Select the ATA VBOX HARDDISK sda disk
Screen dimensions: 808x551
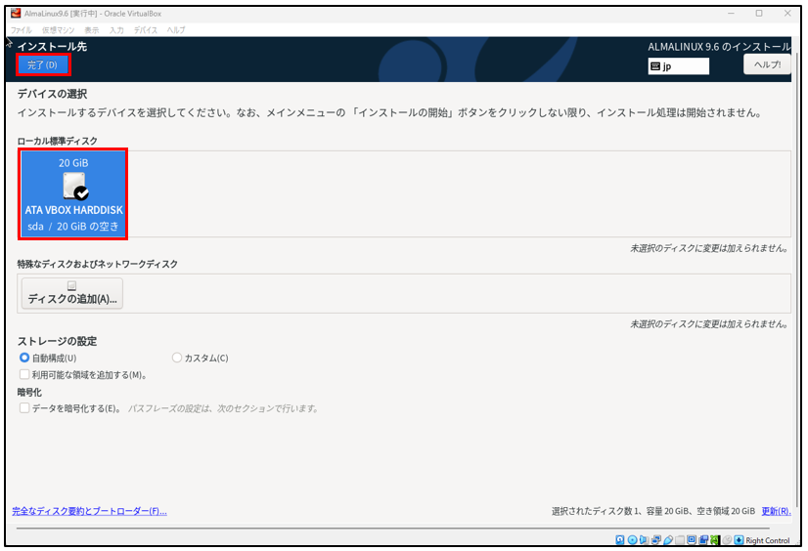[74, 193]
